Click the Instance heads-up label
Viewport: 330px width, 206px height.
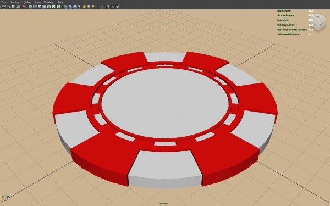283,20
